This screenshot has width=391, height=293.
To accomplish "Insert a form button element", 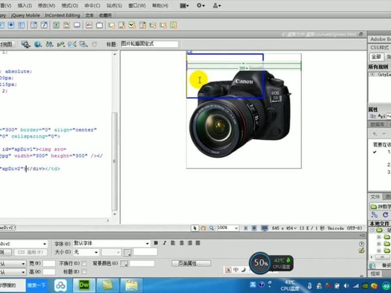I will 77,25.
